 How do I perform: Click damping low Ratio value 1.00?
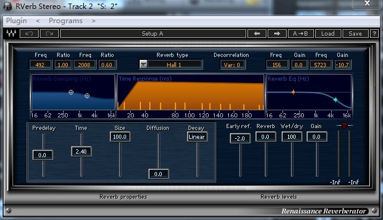[63, 65]
